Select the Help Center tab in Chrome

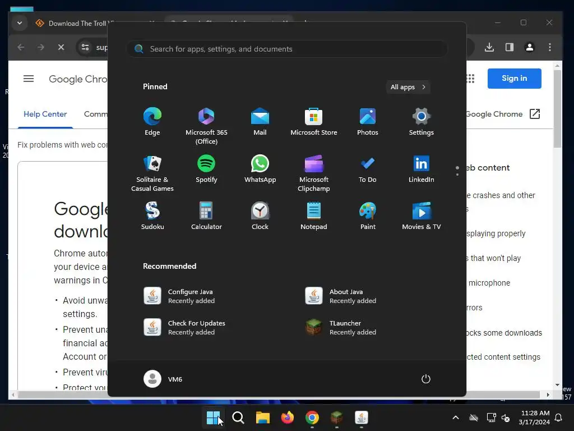(x=45, y=114)
